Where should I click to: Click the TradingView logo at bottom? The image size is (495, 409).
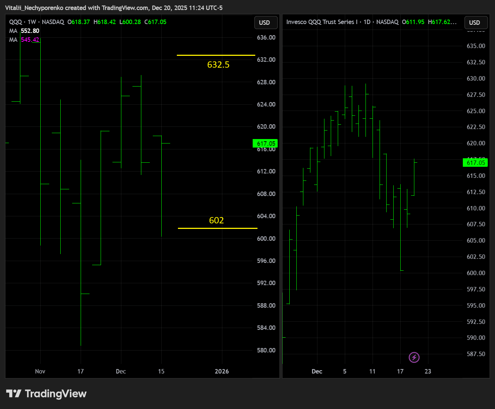point(46,394)
